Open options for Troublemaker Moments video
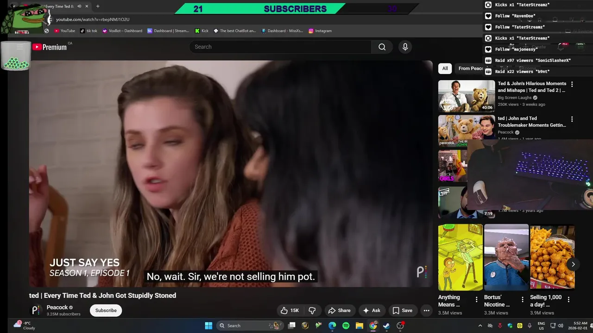The image size is (593, 333). (572, 119)
